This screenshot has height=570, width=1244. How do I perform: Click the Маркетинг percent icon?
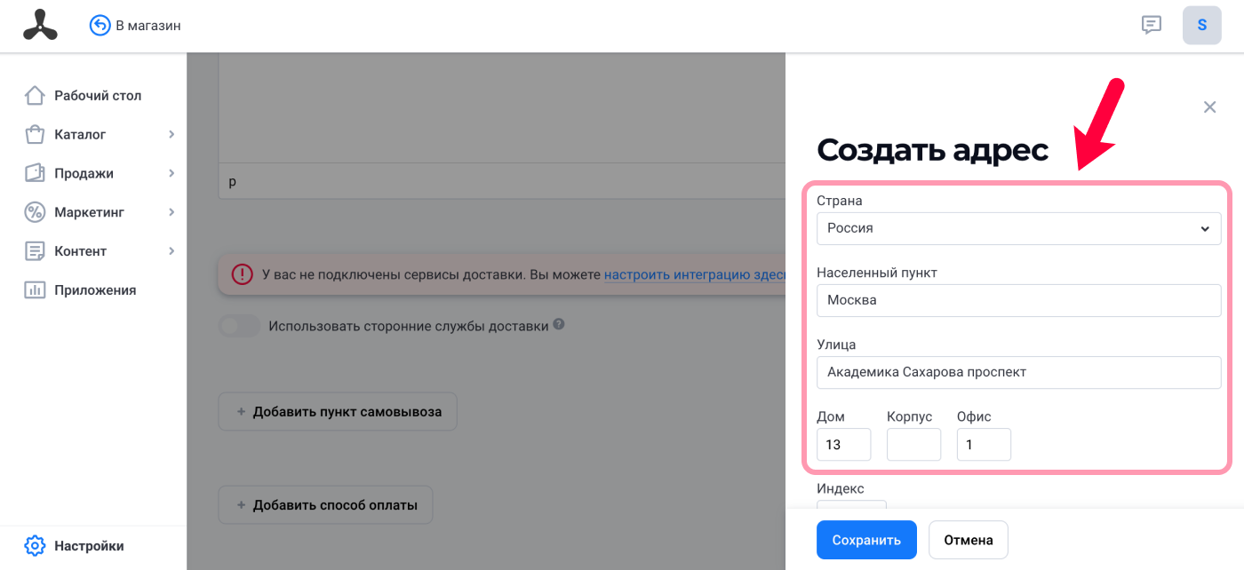(35, 212)
